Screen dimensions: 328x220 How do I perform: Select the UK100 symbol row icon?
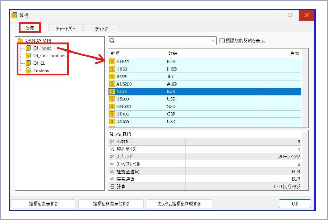[112, 114]
